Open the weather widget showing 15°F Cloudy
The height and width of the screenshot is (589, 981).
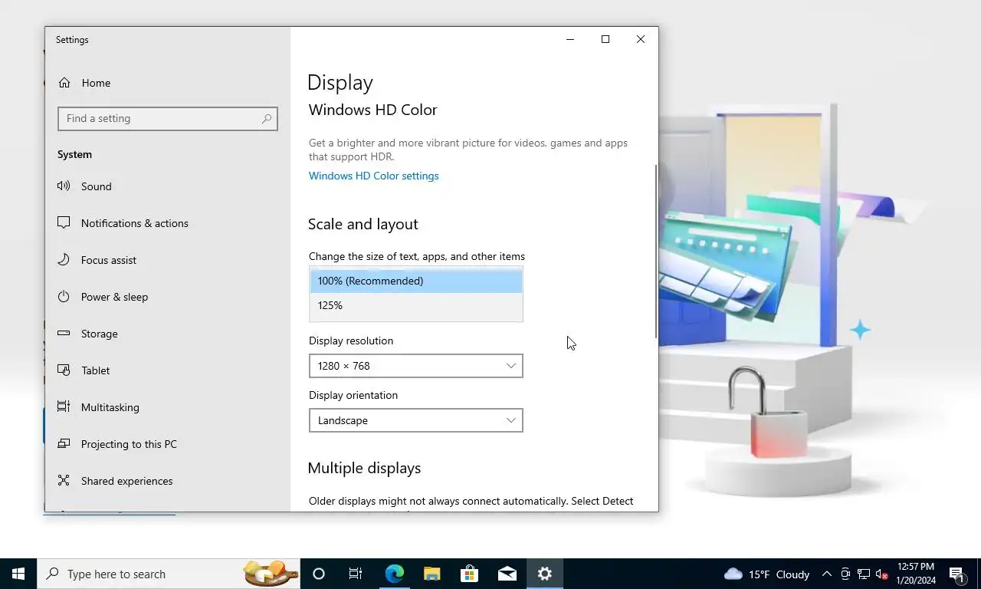(x=766, y=574)
